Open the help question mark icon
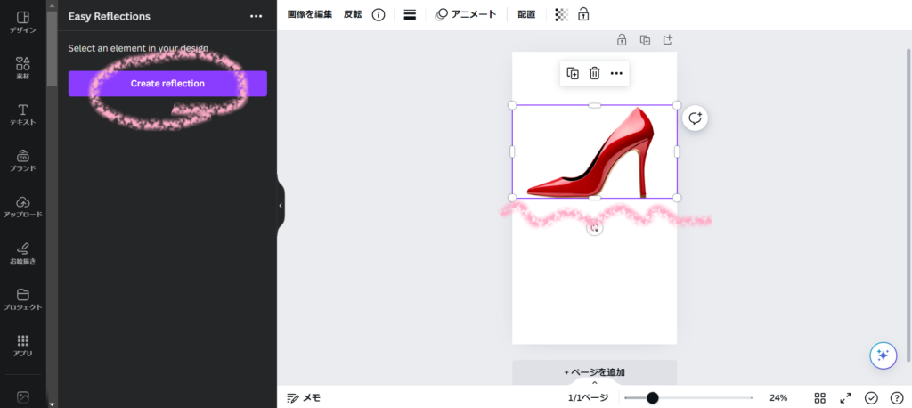This screenshot has width=912, height=408. tap(897, 398)
